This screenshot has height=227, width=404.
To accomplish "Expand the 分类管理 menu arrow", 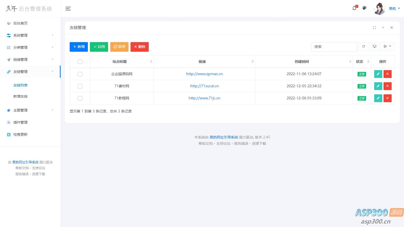I will coord(53,47).
